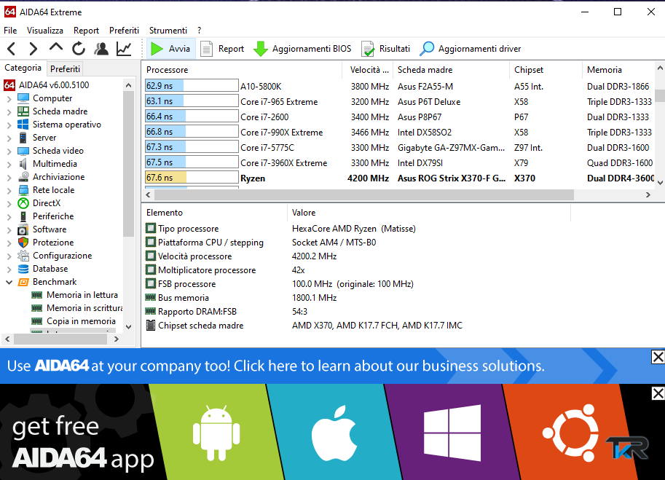Screen dimensions: 665x480
Task: Click the Core i7-2600 result row
Action: coord(399,117)
